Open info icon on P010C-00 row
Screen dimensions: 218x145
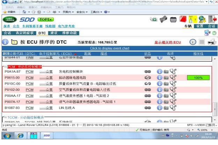tap(159, 84)
